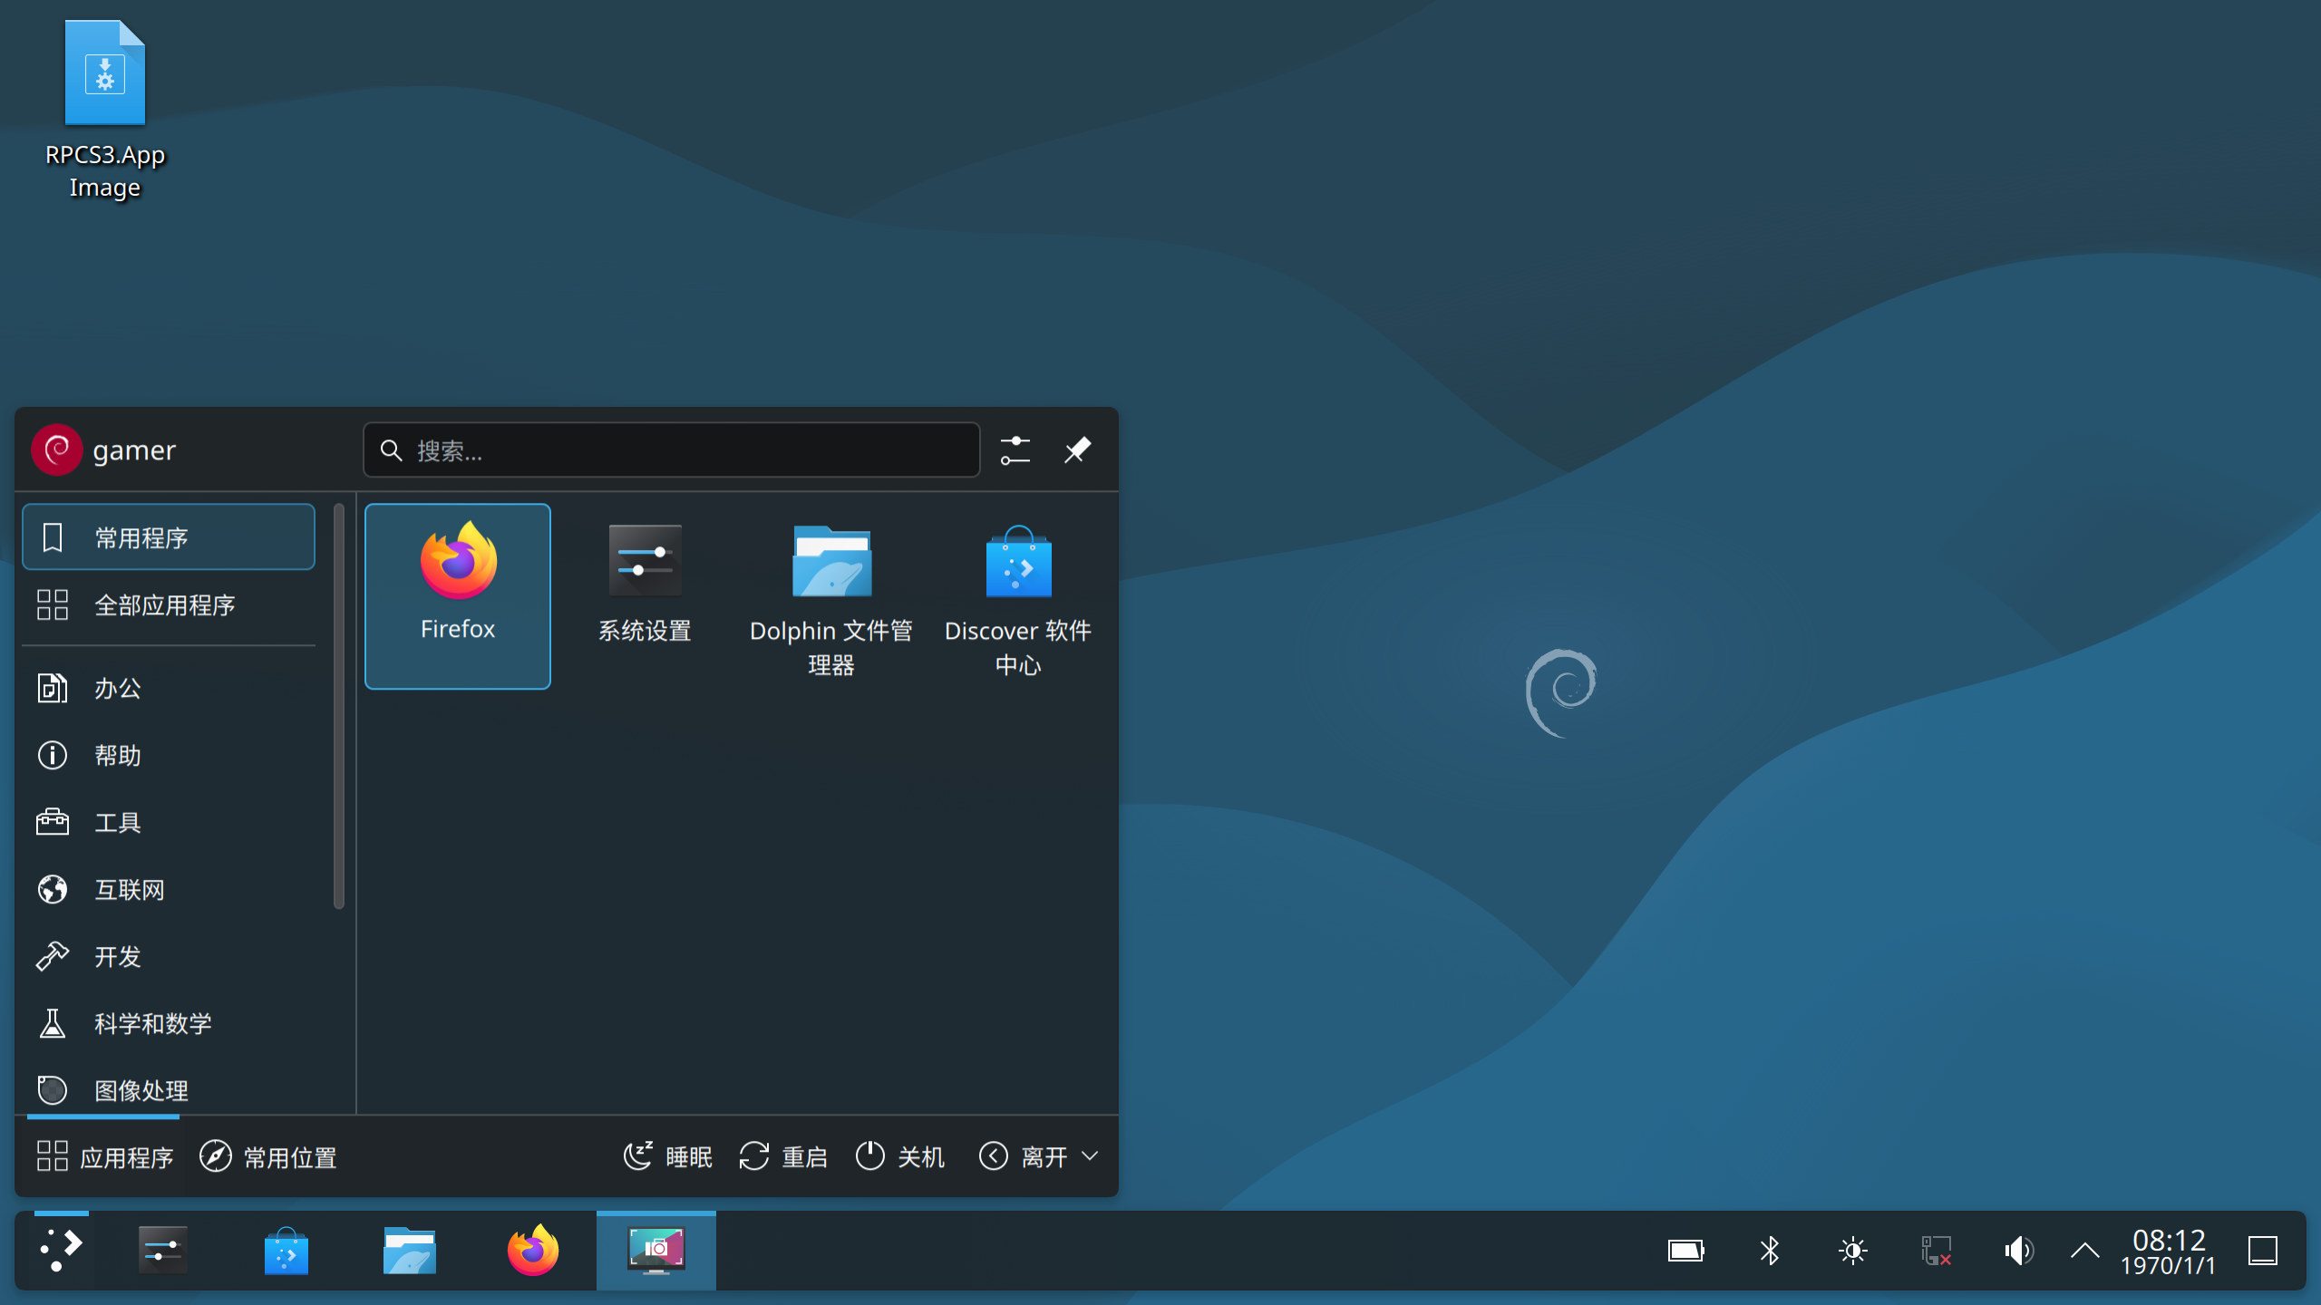Open Dolphin 文件管理器 from the launcher
The height and width of the screenshot is (1305, 2321).
(831, 594)
